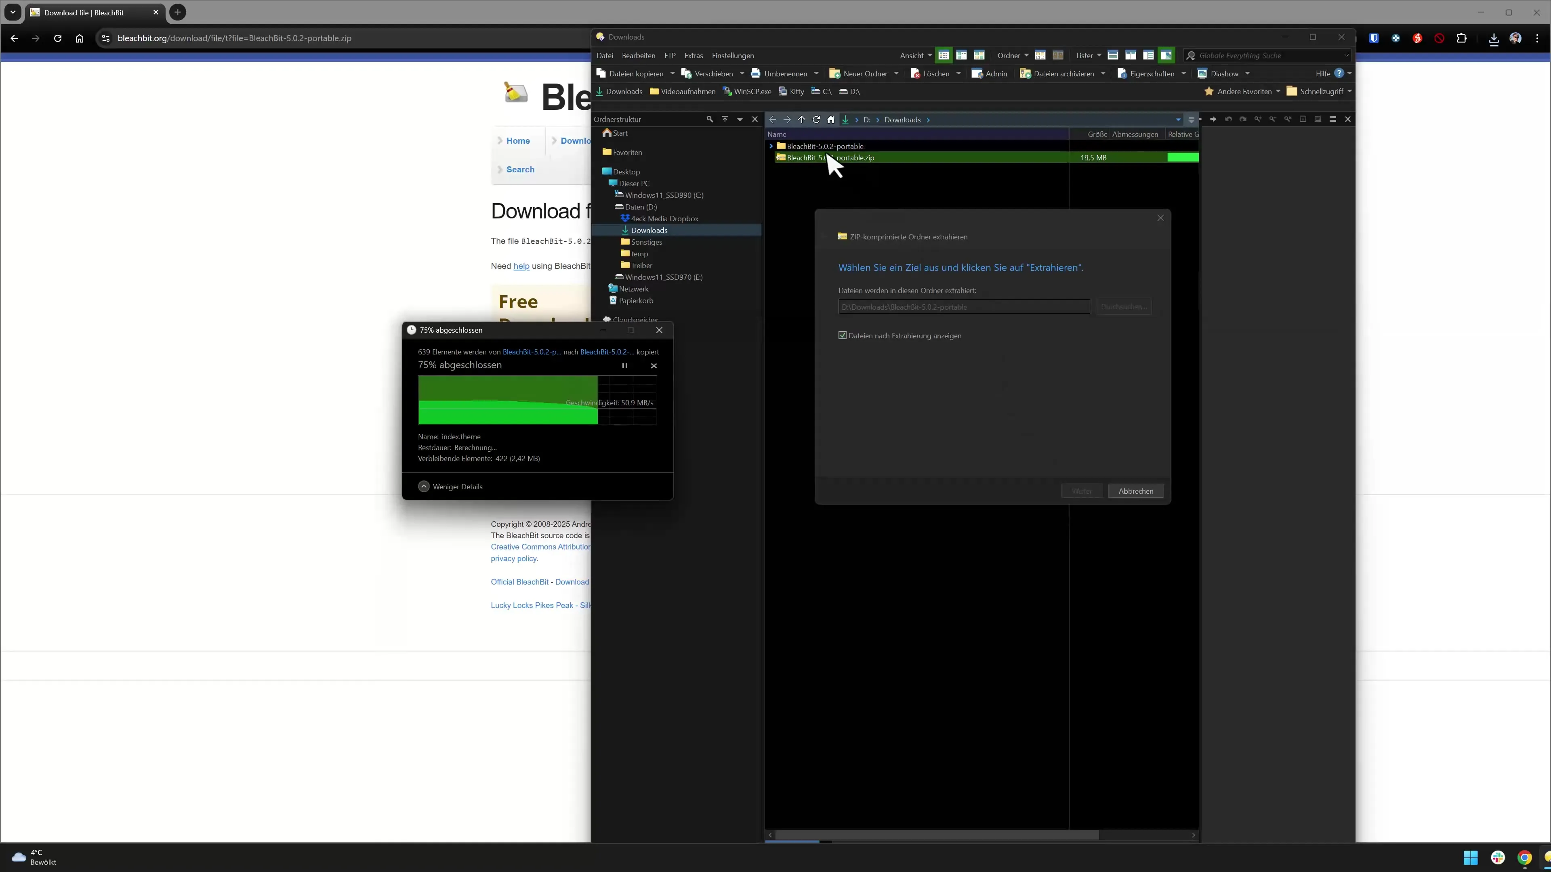
Task: Refresh the Downloads listing with reload icon
Action: 816,119
